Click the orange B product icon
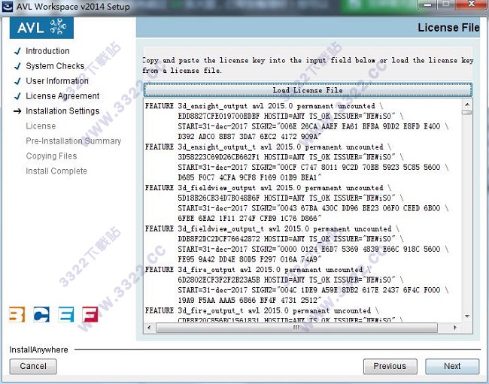Viewport: 489px width, 384px height. tap(17, 314)
